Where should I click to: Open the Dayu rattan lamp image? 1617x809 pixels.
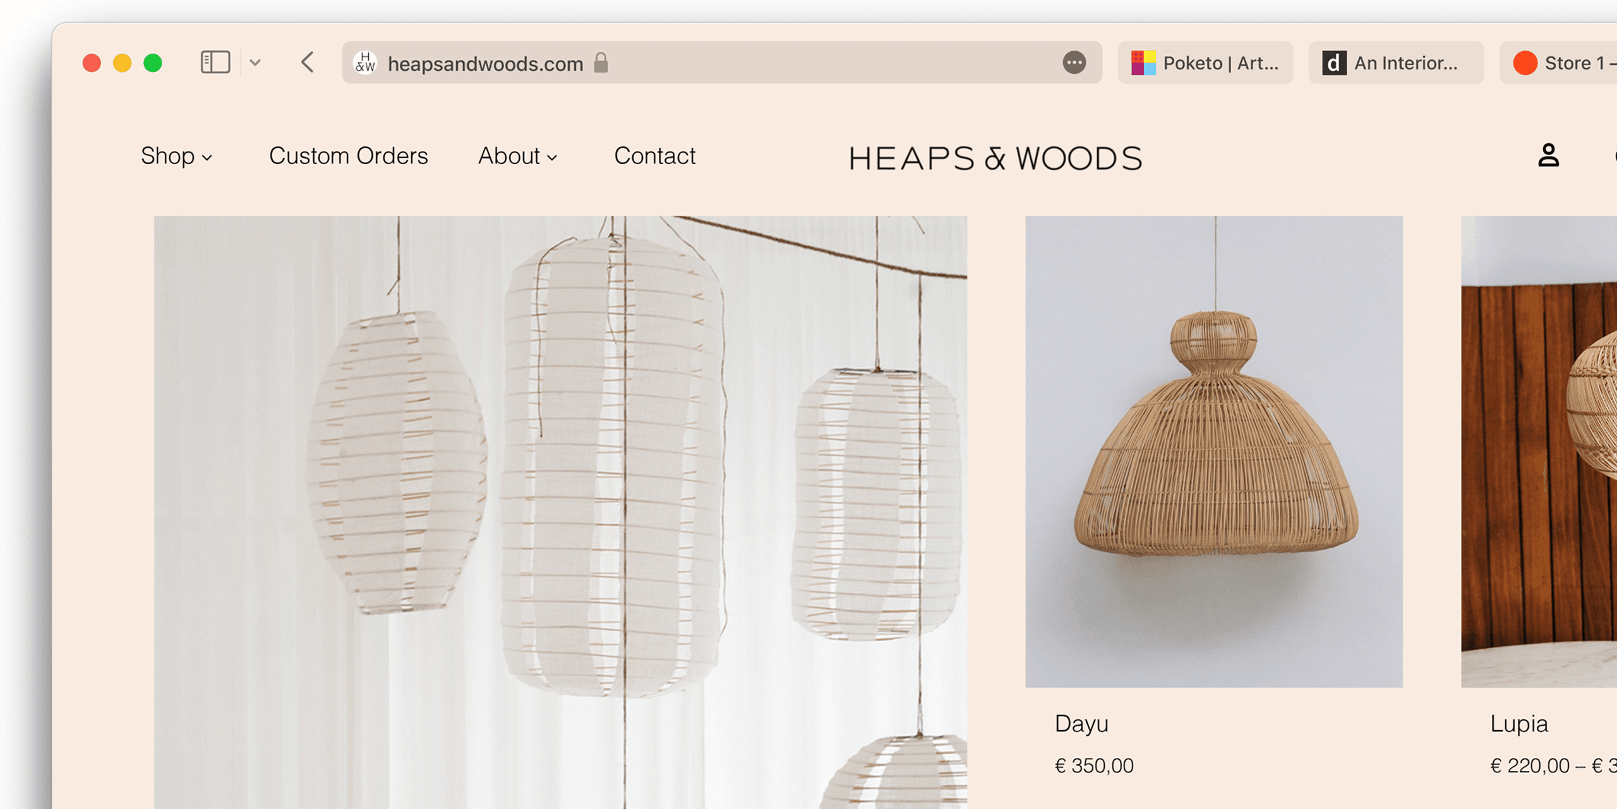click(x=1213, y=451)
